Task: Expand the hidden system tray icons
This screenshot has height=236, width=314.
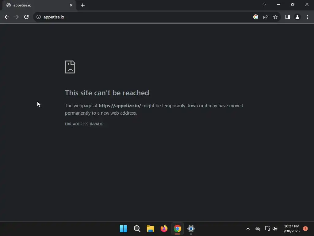Action: (248, 229)
